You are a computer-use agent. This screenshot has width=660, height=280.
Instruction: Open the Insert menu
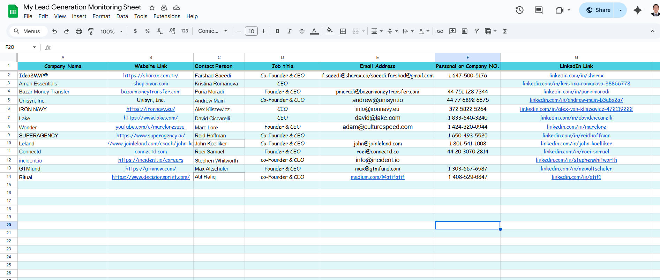79,16
